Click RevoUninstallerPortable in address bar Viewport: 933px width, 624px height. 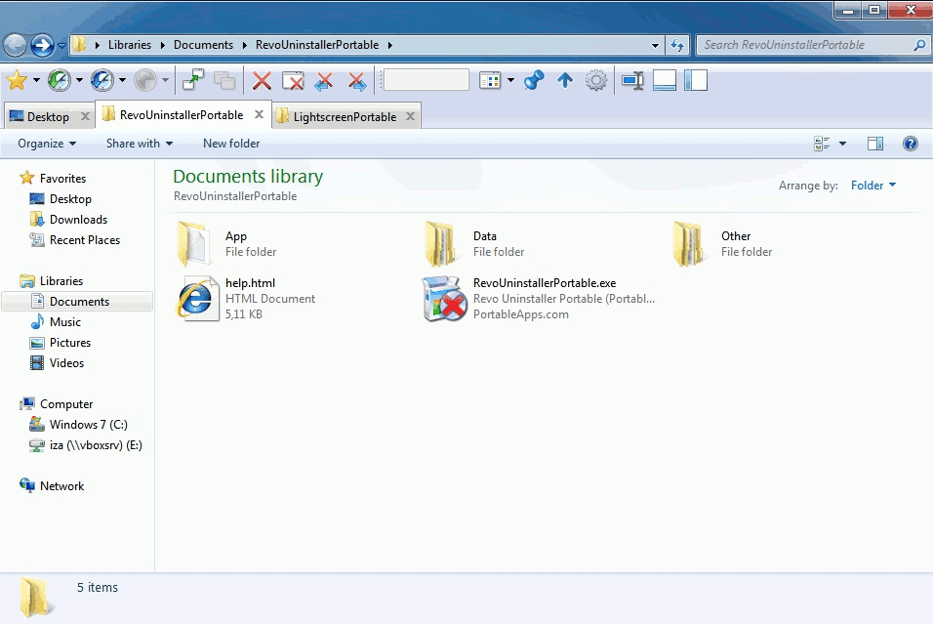pyautogui.click(x=317, y=45)
